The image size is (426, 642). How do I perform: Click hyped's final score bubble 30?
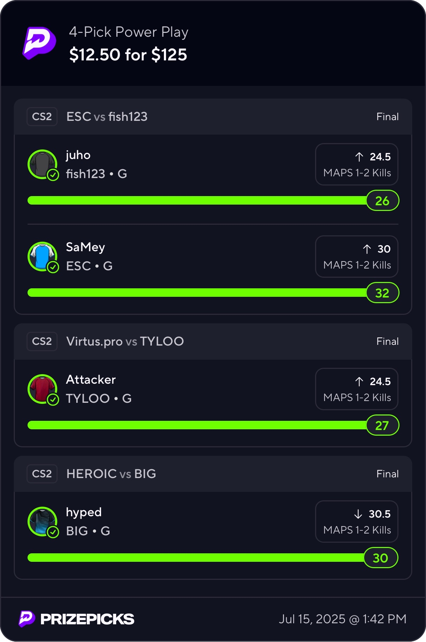point(380,558)
